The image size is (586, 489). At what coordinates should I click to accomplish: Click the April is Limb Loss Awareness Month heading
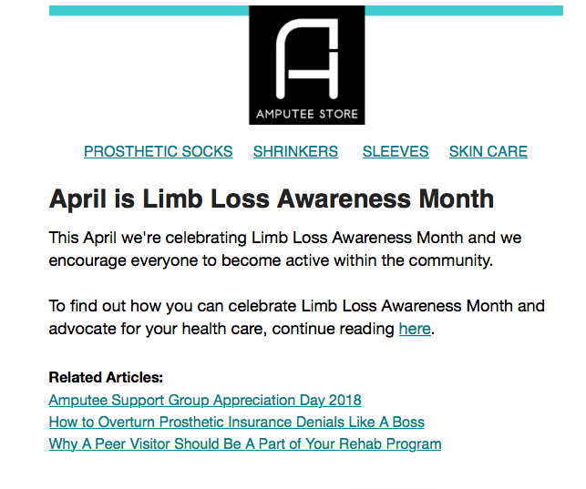[x=271, y=199]
